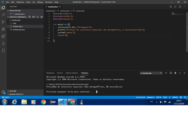Change end of line sequence CRLF
Viewport: 188px width, 117px height.
[165, 97]
